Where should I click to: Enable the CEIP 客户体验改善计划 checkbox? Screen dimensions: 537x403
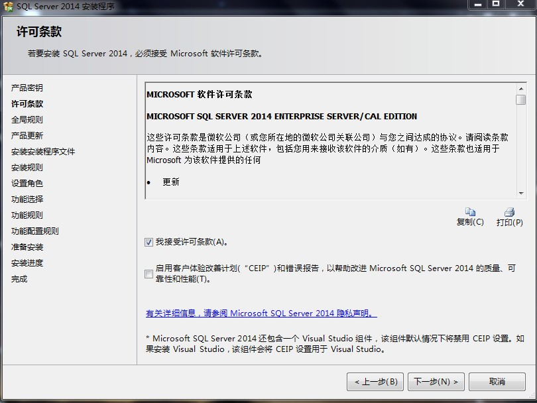(149, 274)
